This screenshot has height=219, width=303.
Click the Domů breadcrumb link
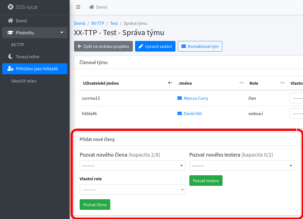click(80, 23)
